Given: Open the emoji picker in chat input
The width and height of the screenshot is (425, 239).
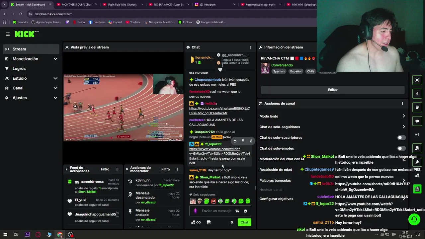Looking at the screenshot, I should (x=245, y=211).
